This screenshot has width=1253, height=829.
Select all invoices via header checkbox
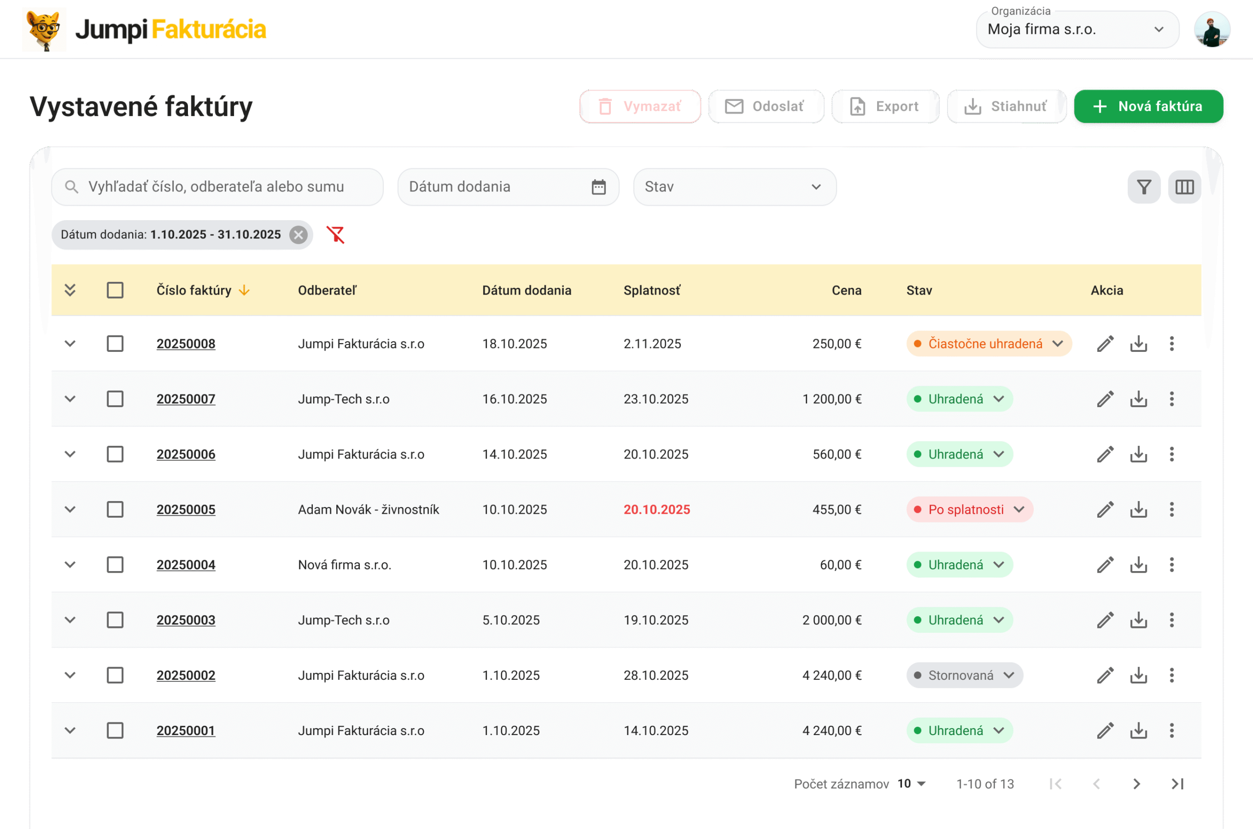pyautogui.click(x=115, y=290)
